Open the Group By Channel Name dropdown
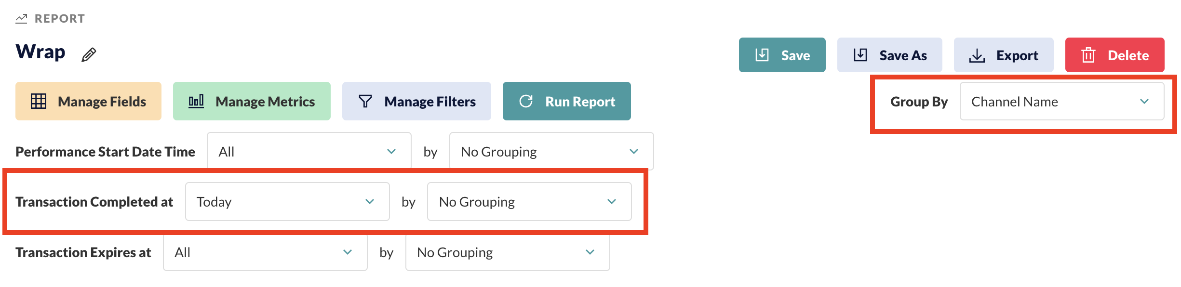This screenshot has height=287, width=1181. pos(1062,101)
